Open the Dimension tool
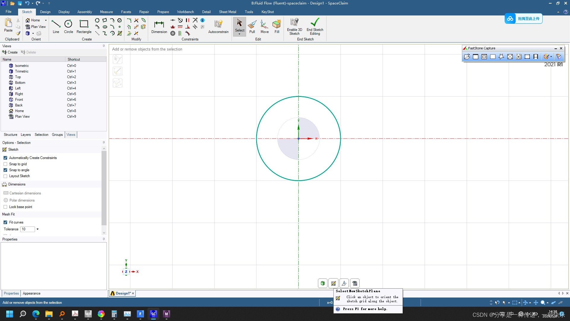The image size is (570, 321). coord(159,26)
